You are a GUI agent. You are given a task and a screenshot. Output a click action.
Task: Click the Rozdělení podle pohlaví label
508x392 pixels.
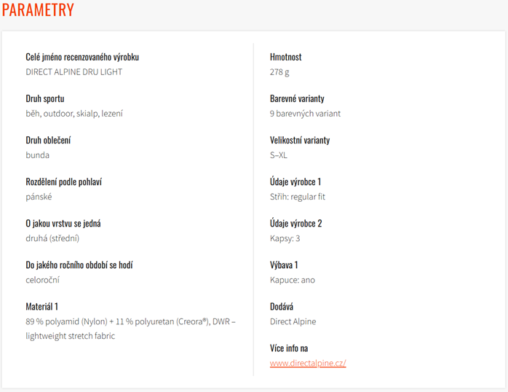(64, 182)
